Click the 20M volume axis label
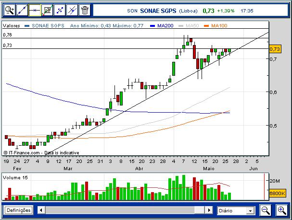Screen dimensions: 292x220 (275, 181)
